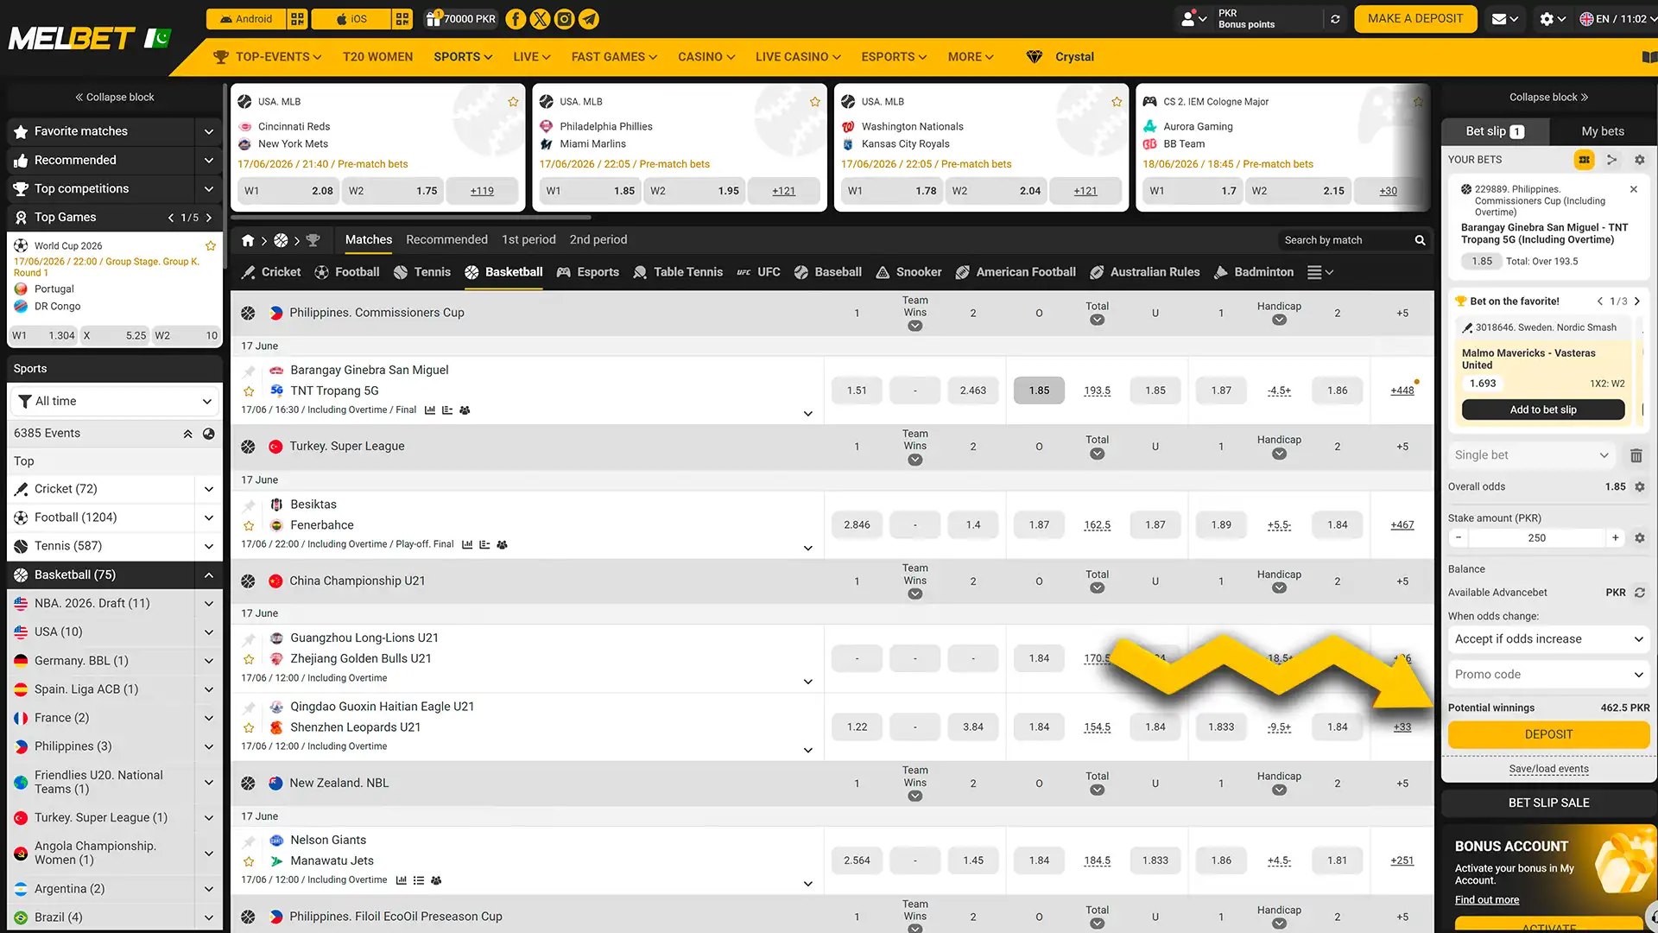1658x933 pixels.
Task: Click the iOS QR code icon
Action: click(402, 19)
